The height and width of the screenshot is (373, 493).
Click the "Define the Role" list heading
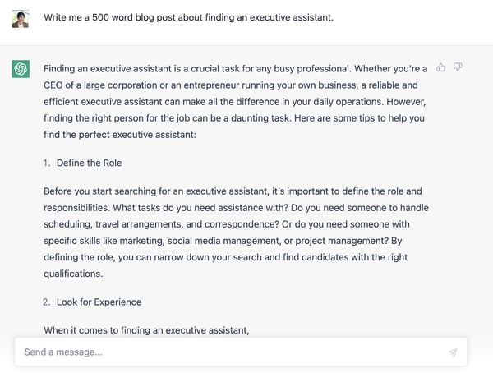click(89, 163)
